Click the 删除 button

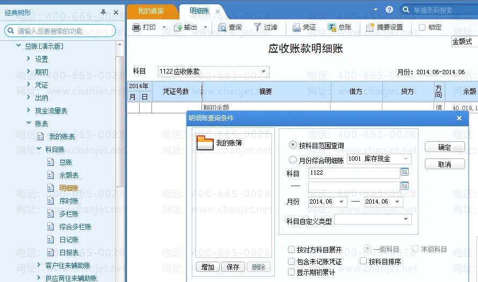[x=258, y=267]
